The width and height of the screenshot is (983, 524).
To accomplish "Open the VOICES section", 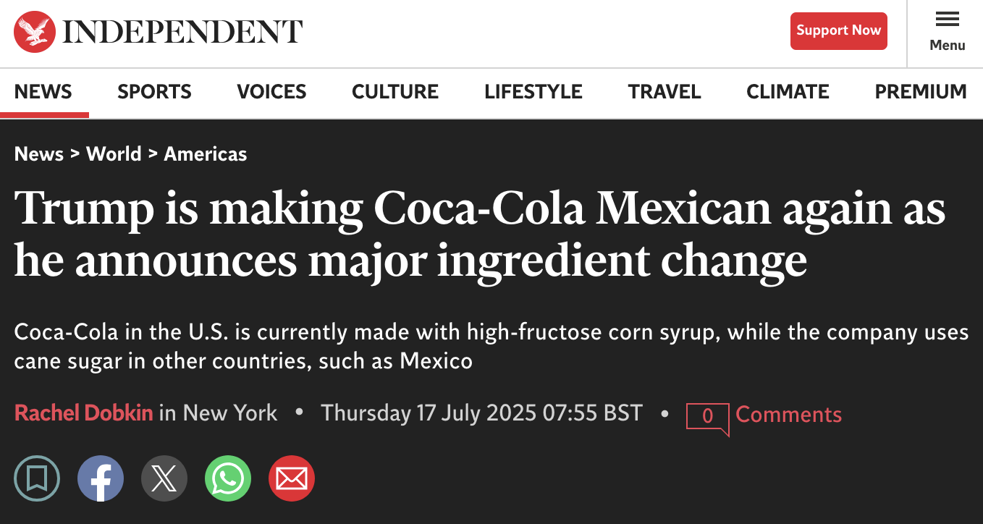I will pyautogui.click(x=271, y=92).
